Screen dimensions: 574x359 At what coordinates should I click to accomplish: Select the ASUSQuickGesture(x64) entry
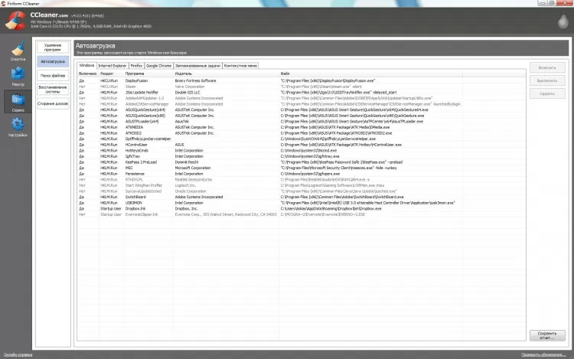(302, 109)
